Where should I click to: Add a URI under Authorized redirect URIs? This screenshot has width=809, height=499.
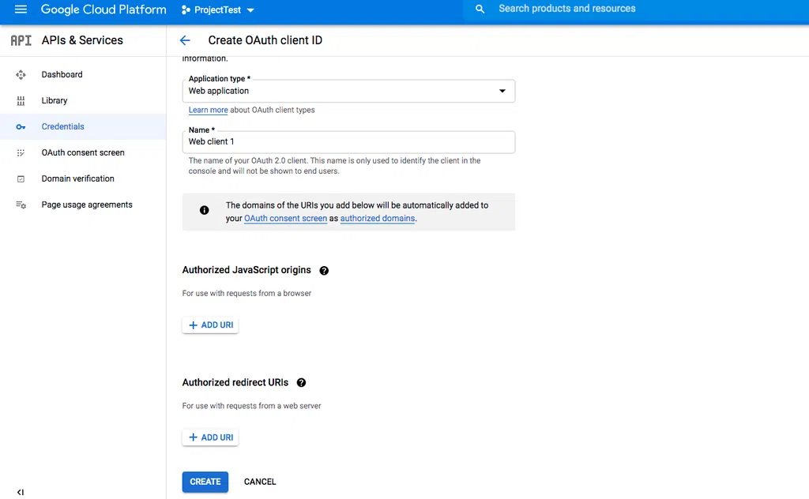pos(210,437)
